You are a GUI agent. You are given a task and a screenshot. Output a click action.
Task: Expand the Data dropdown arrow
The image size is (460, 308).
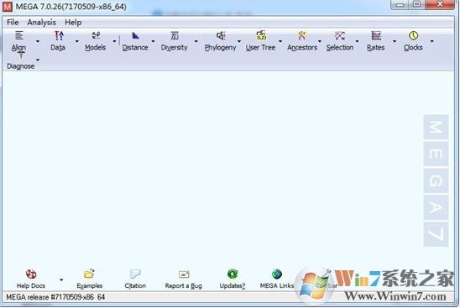point(77,41)
